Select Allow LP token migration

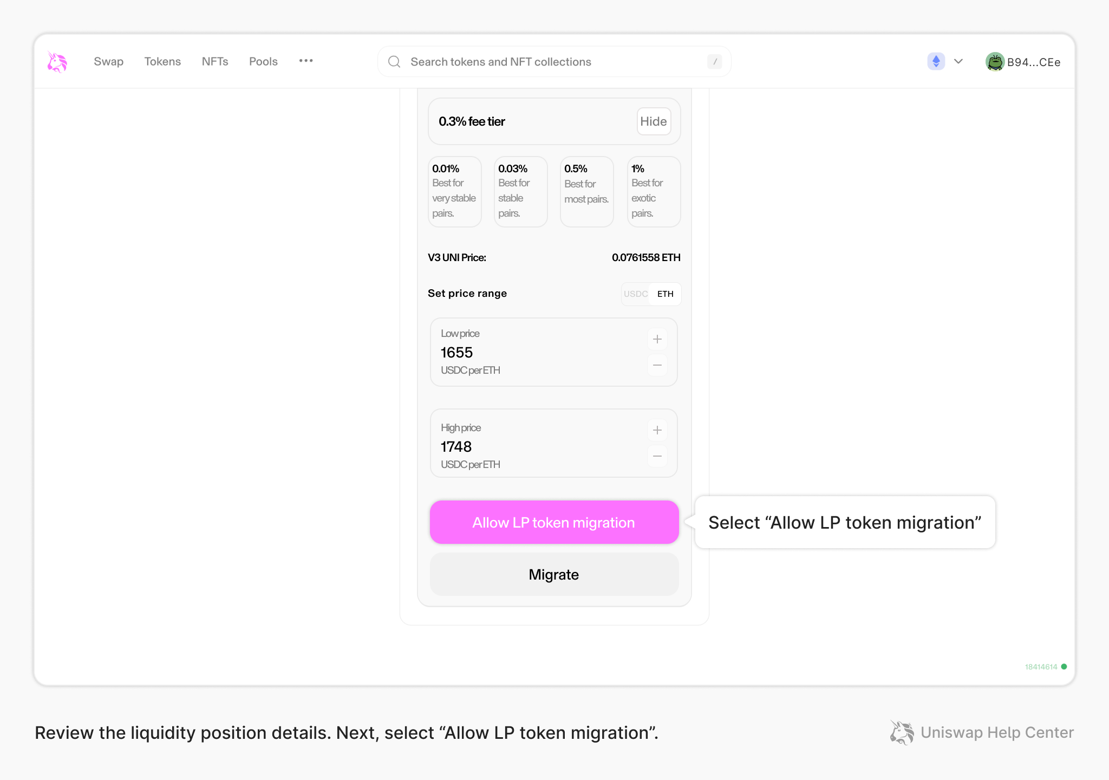point(553,522)
